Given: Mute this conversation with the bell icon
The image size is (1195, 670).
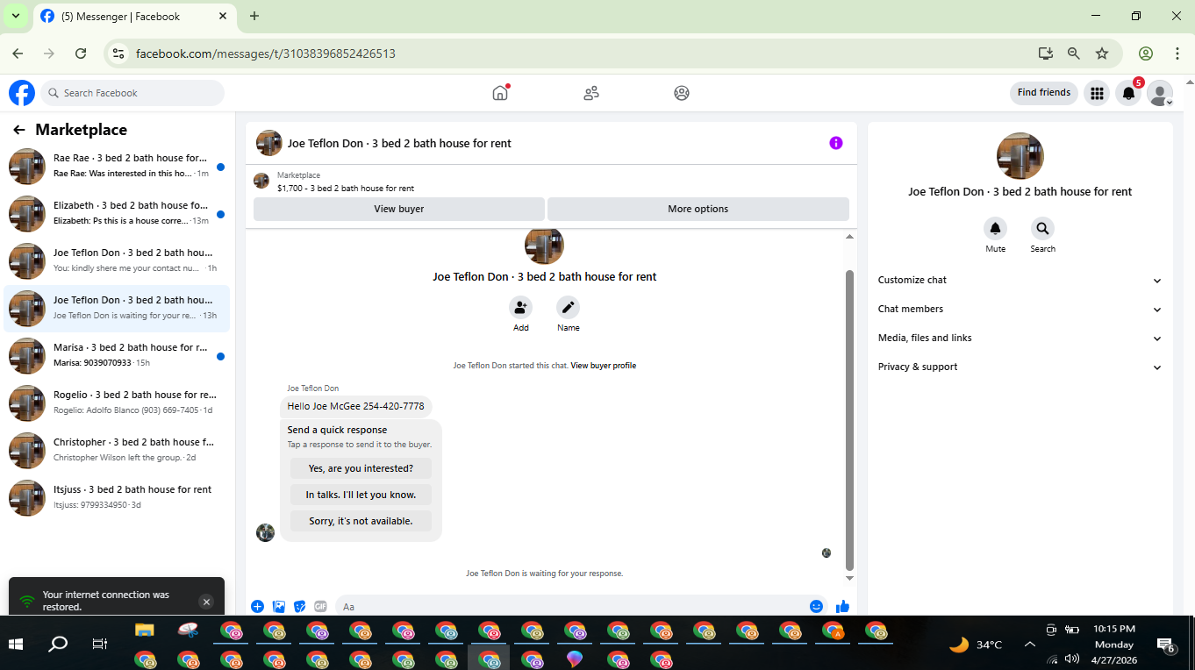Looking at the screenshot, I should click(996, 229).
